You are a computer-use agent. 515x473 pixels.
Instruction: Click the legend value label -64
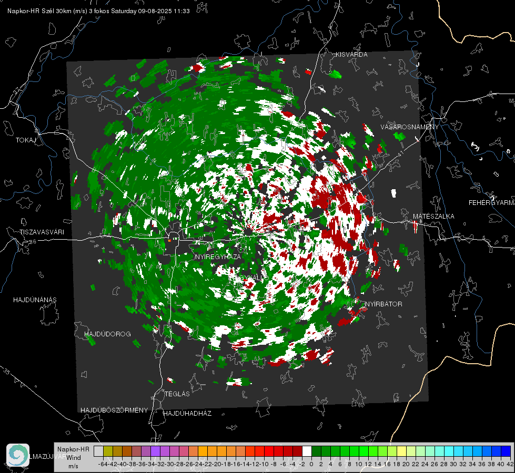[x=103, y=464]
